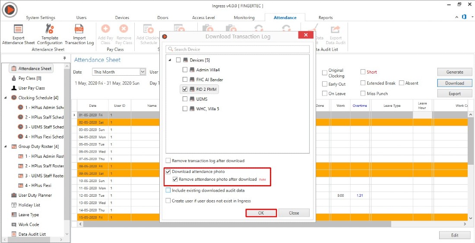The height and width of the screenshot is (243, 475).
Task: Toggle the Short filter checkbox
Action: [363, 72]
